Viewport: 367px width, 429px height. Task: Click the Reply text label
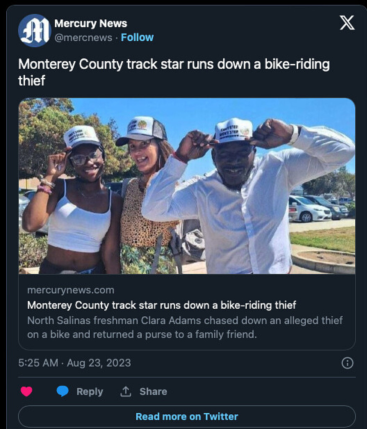90,391
